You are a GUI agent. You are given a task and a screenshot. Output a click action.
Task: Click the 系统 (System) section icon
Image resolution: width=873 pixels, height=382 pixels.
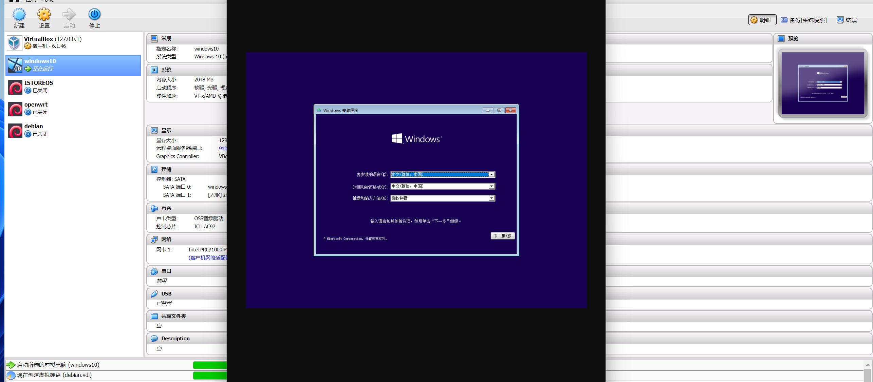click(154, 70)
